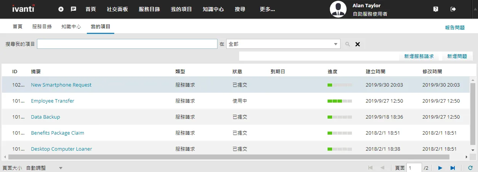Click the 2018/2/1 18:38 creation time

coord(383,149)
